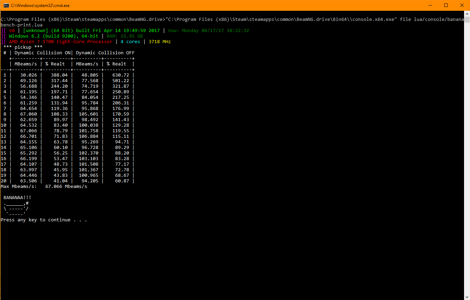Viewport: 470px width, 300px height.
Task: Click the value 100.965 in row 19
Action: (x=89, y=175)
